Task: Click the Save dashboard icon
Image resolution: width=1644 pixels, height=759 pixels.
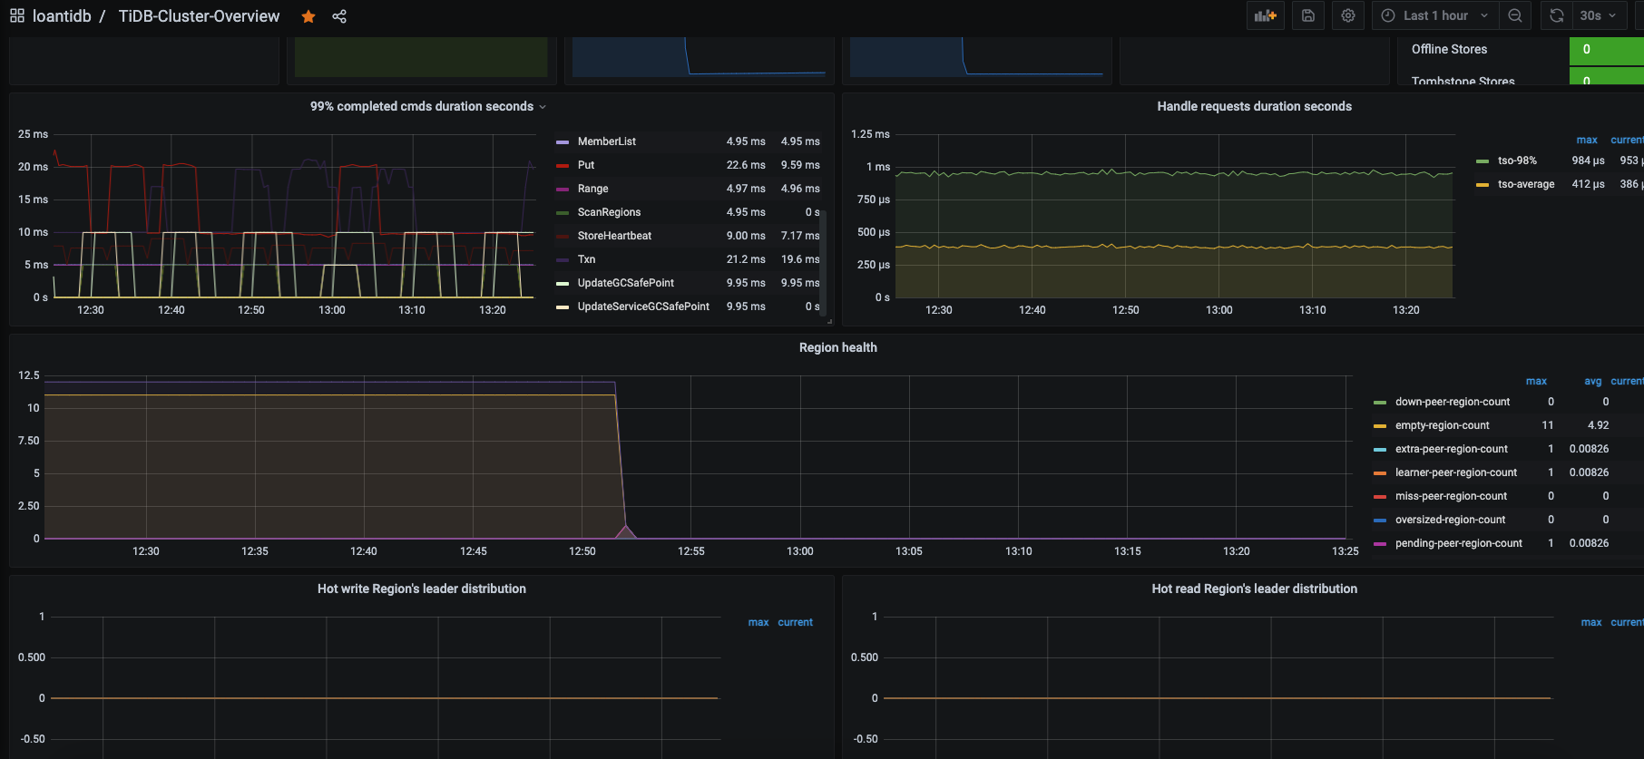Action: (x=1307, y=15)
